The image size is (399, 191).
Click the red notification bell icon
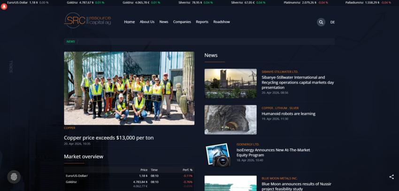click(4, 7)
